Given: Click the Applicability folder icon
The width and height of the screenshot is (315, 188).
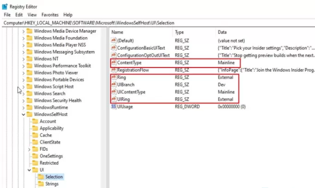Looking at the screenshot, I should click(x=35, y=128).
